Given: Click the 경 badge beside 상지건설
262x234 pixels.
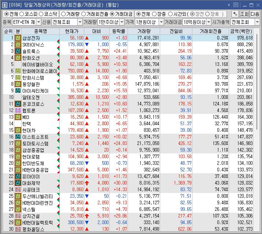Looking at the screenshot, I should click(18, 216).
